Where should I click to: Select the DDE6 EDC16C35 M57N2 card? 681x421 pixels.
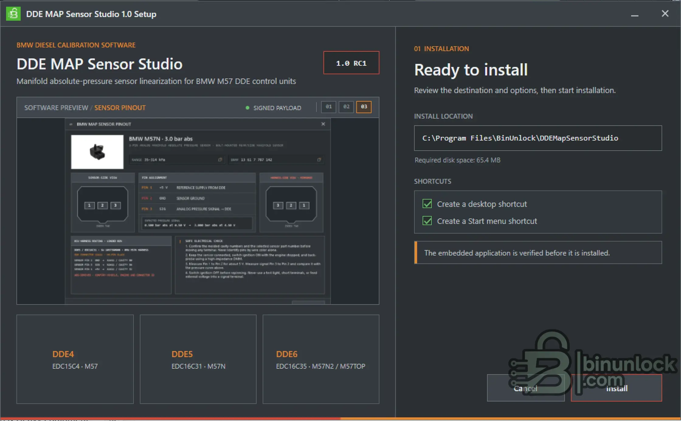pos(321,359)
